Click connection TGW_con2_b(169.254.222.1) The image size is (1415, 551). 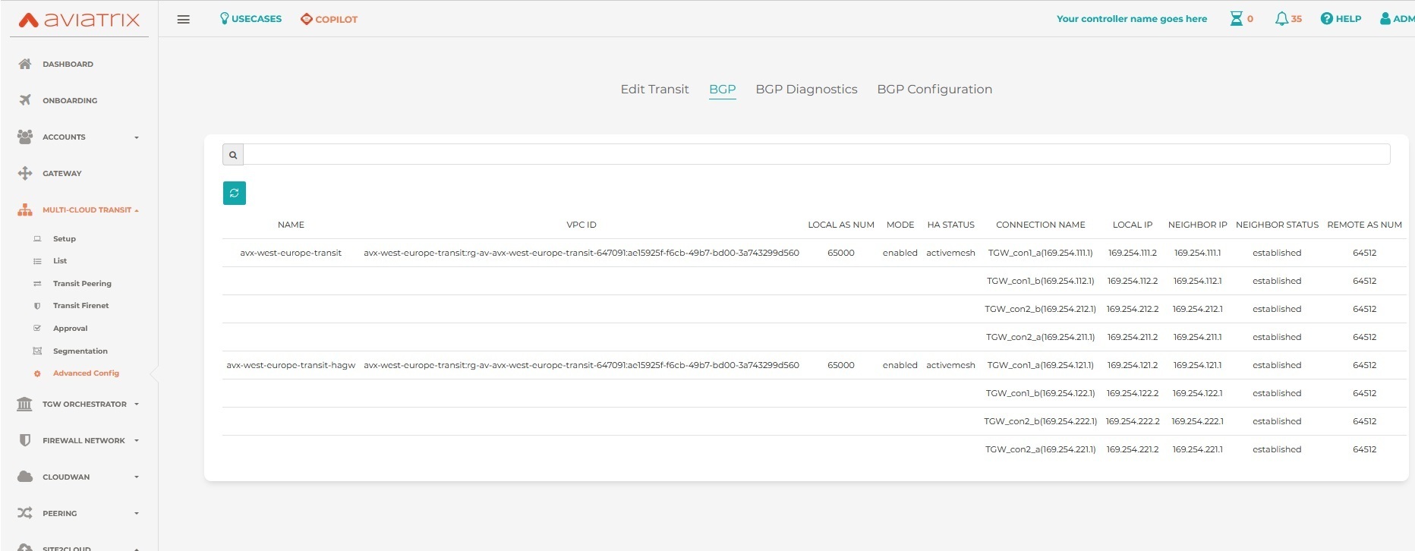tap(1040, 421)
